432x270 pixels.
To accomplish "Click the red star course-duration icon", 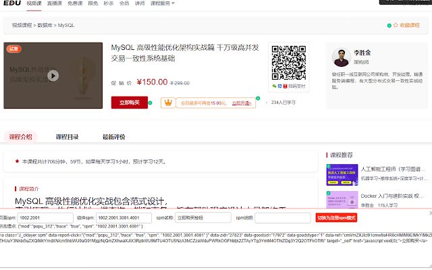I will 17,161.
